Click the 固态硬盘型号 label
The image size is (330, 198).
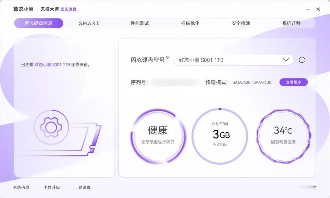point(148,60)
